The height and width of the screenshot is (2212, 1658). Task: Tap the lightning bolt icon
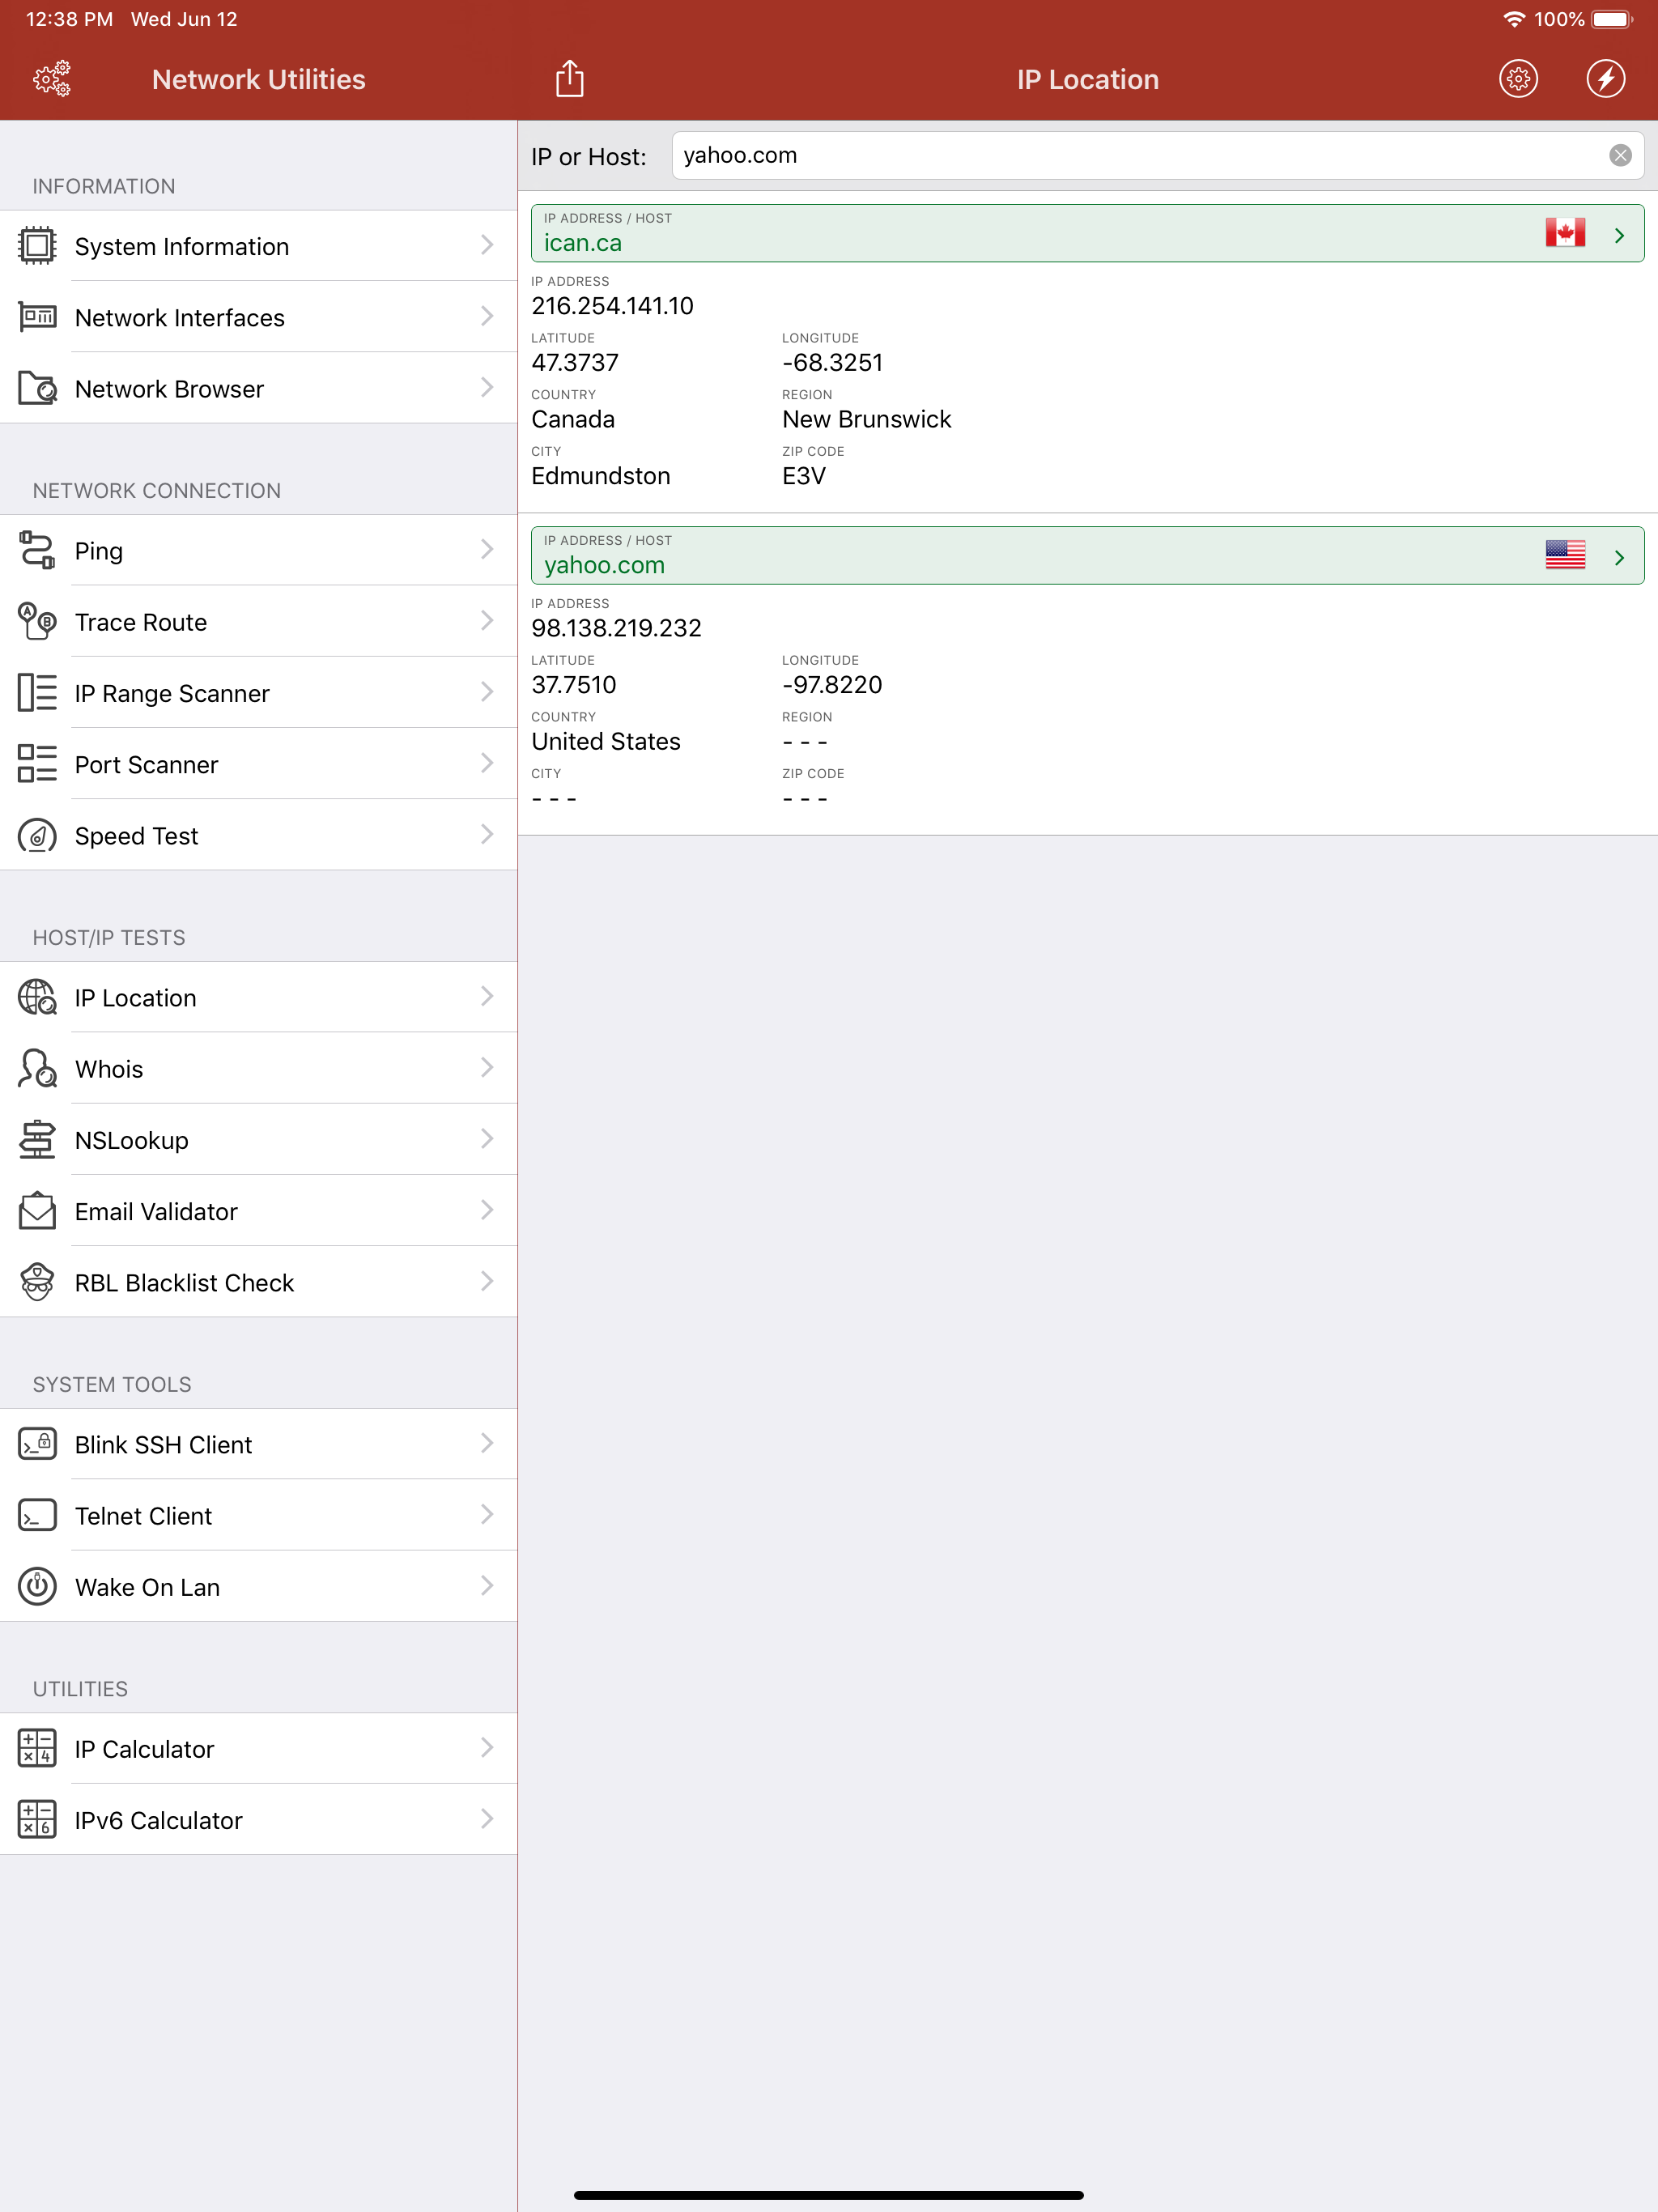pos(1605,79)
